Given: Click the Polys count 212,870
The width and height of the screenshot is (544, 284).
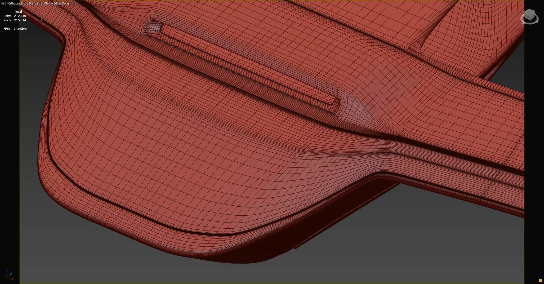Looking at the screenshot, I should 20,16.
